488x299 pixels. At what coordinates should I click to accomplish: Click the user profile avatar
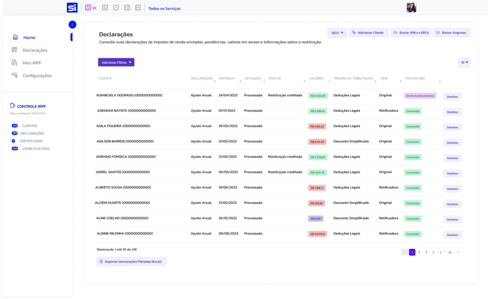(411, 8)
